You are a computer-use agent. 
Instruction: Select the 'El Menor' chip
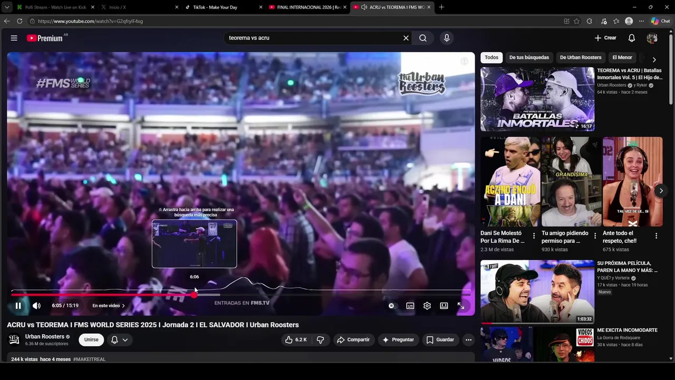(622, 58)
